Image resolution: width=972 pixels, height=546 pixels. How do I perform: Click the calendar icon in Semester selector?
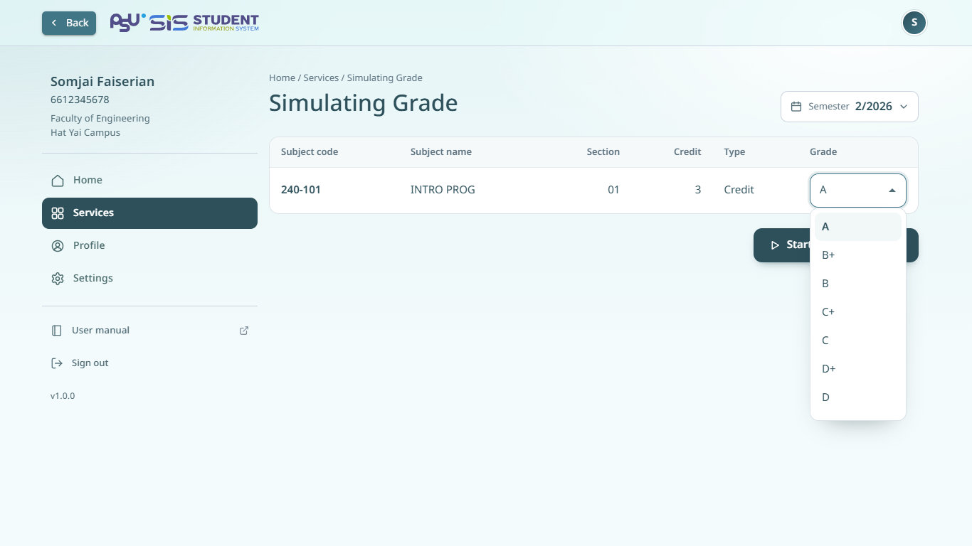point(796,107)
